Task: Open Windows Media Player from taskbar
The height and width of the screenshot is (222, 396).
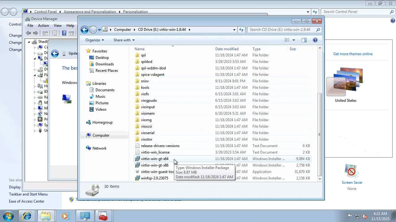Action: pos(65,216)
